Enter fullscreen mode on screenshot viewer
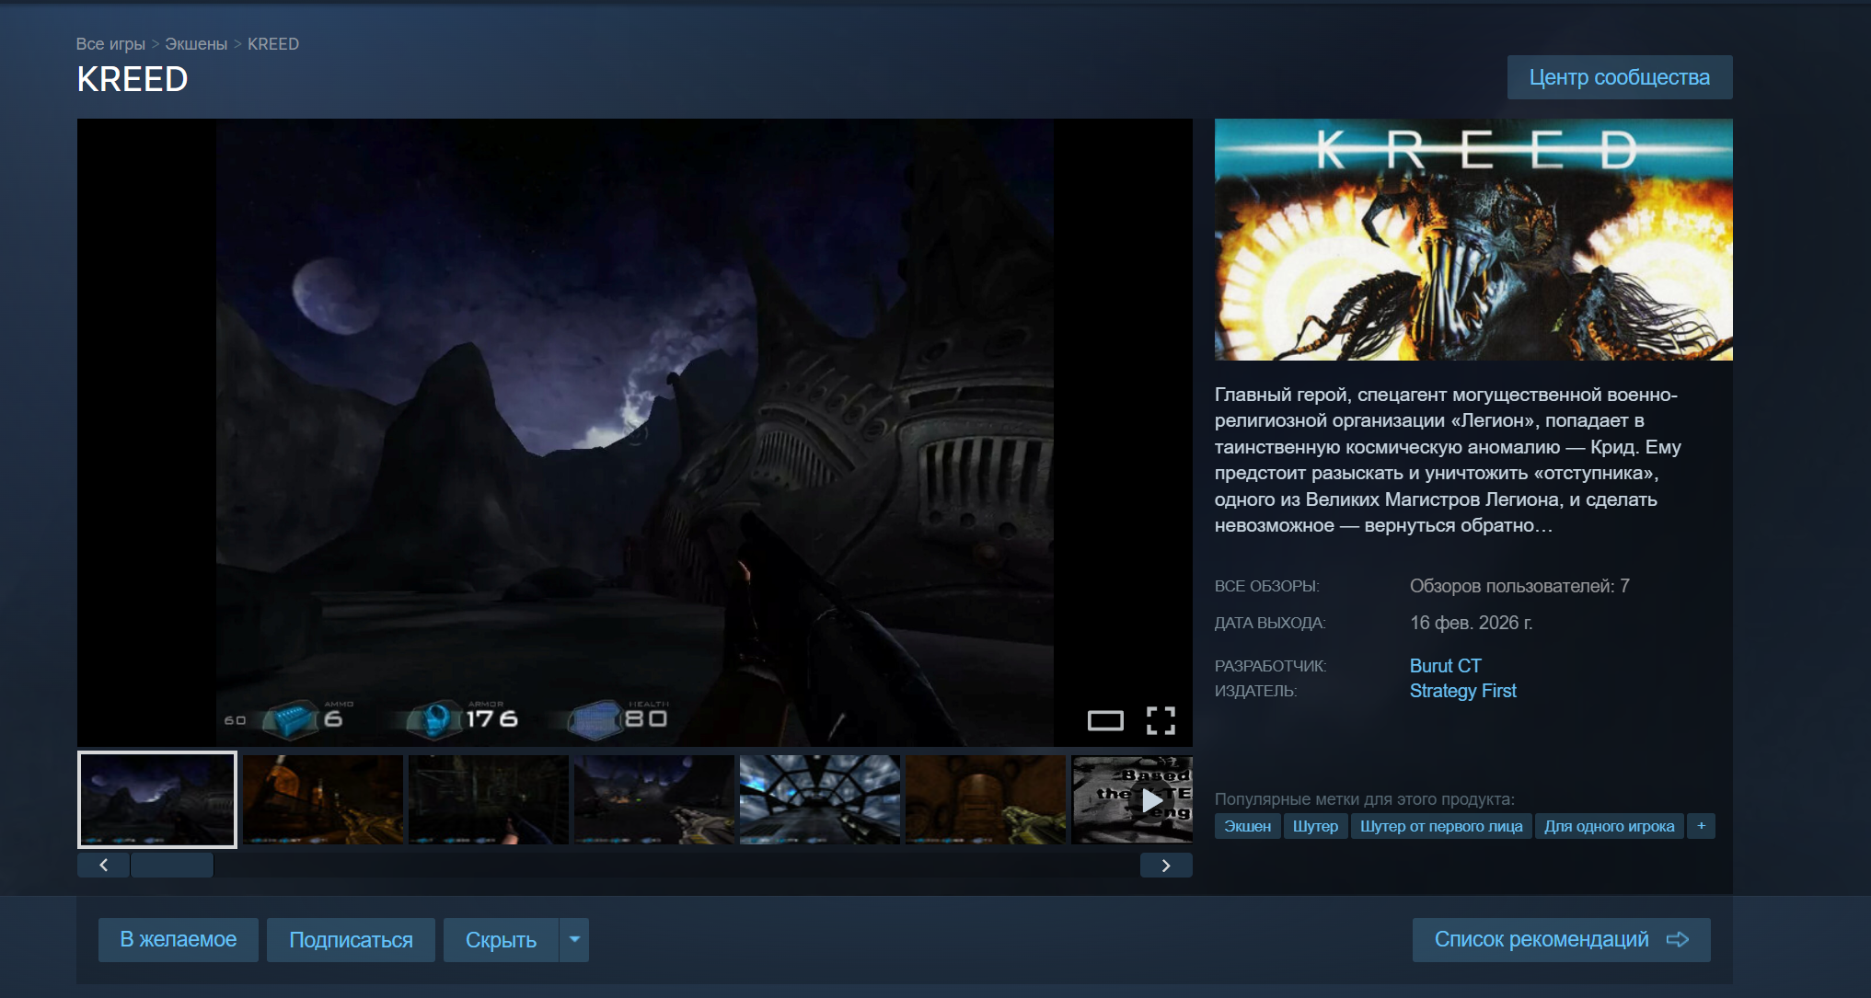This screenshot has height=998, width=1871. pos(1161,720)
